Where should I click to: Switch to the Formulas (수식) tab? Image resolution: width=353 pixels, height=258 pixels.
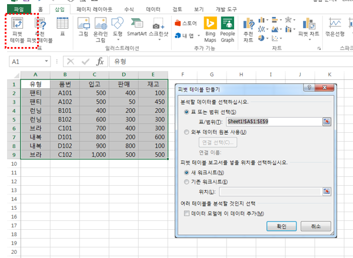(x=129, y=9)
